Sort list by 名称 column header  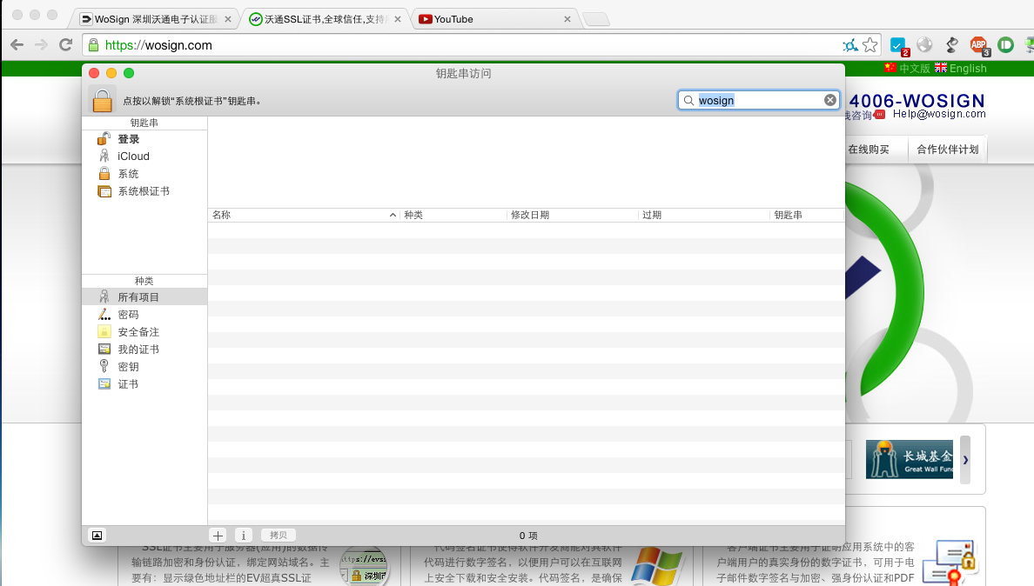pos(300,215)
